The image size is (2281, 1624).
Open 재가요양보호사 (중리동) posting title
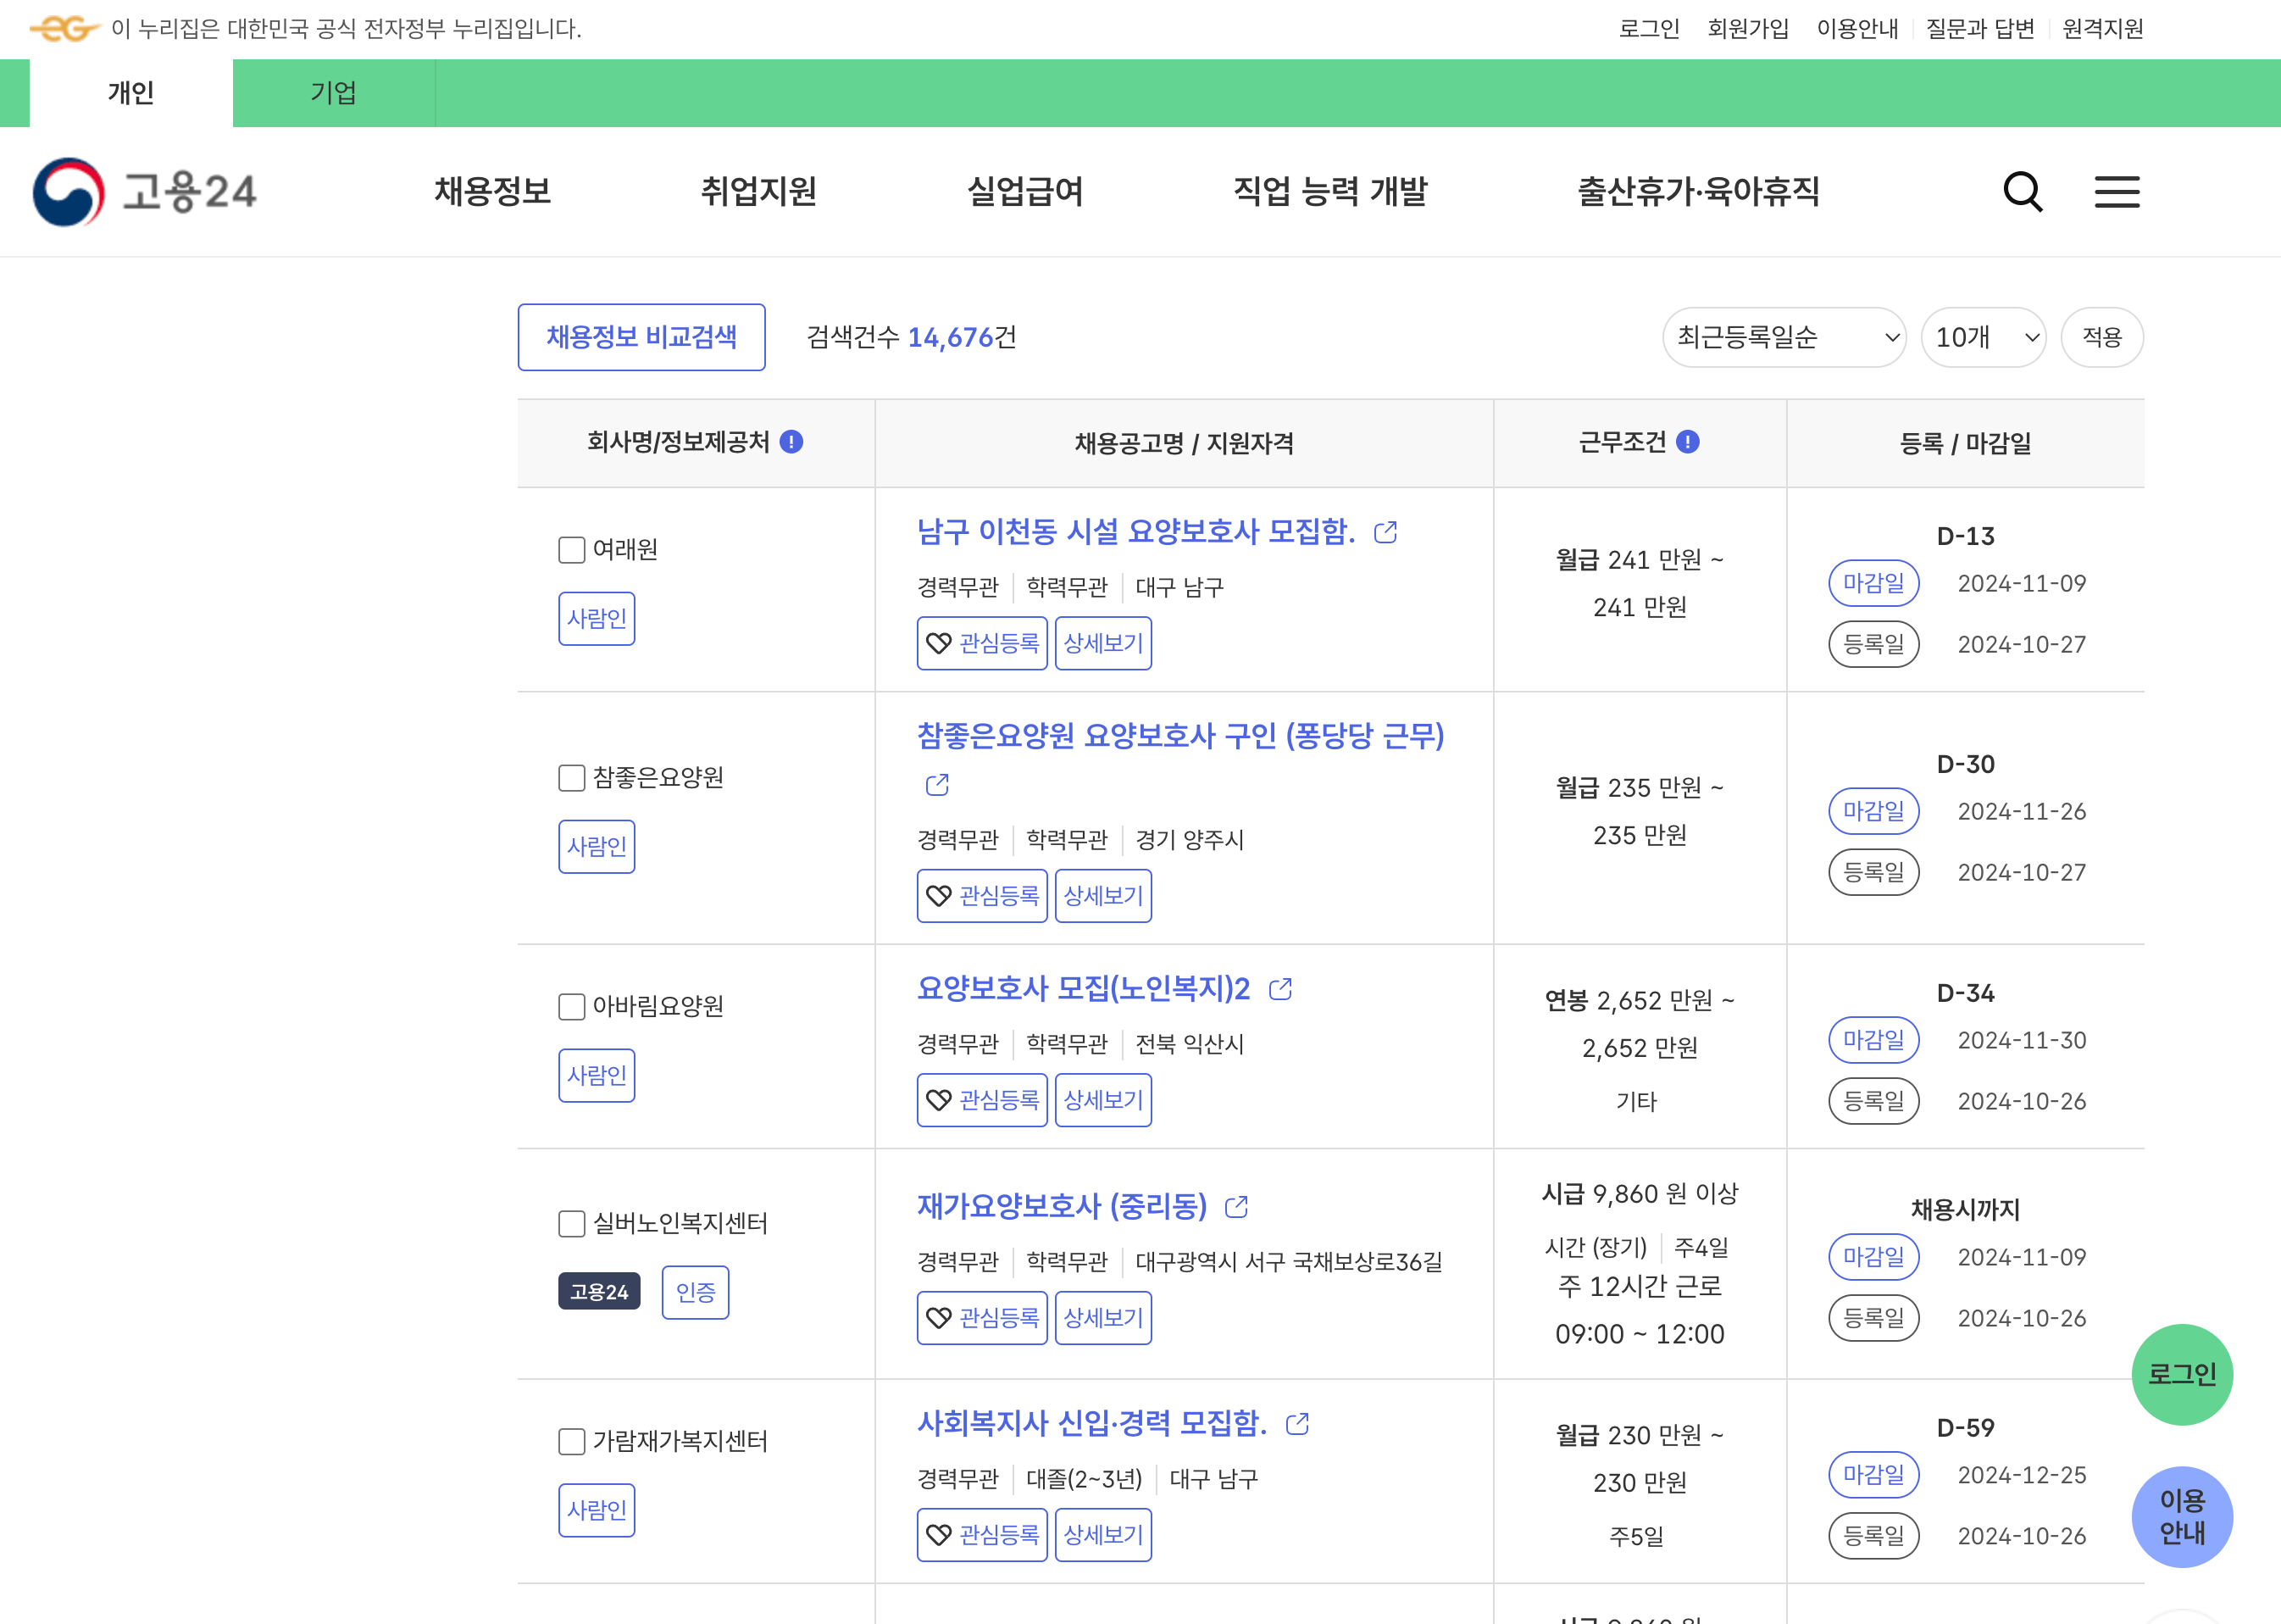point(1063,1207)
